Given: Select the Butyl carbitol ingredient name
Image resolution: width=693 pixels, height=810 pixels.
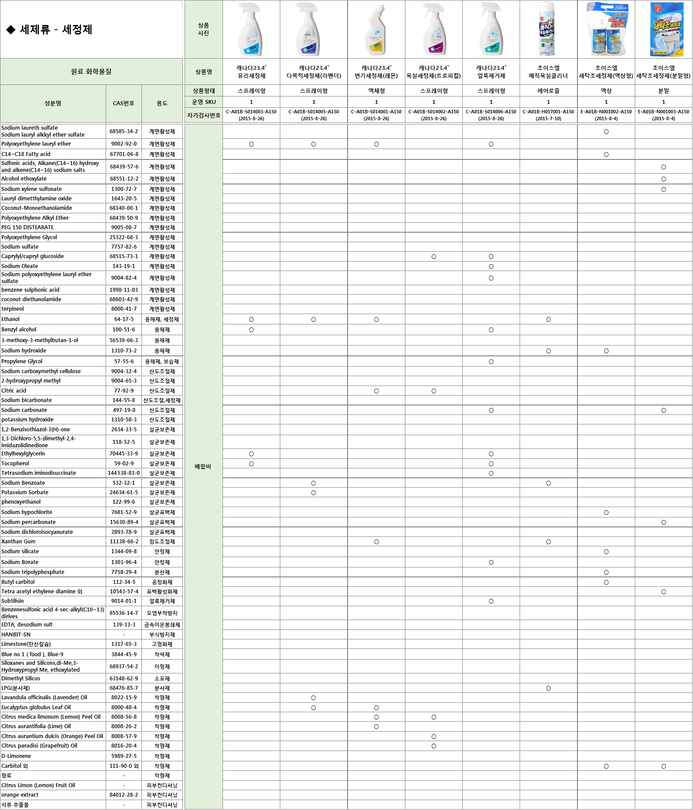Looking at the screenshot, I should click(x=18, y=582).
